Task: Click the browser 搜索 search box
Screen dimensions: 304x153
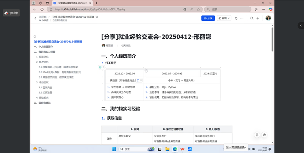Action: pyautogui.click(x=228, y=9)
